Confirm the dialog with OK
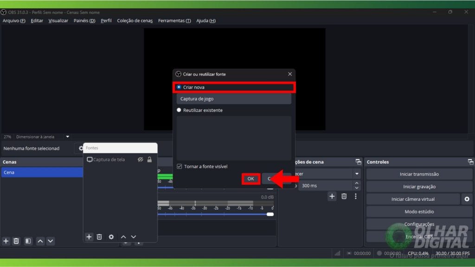This screenshot has height=267, width=475. click(x=250, y=178)
